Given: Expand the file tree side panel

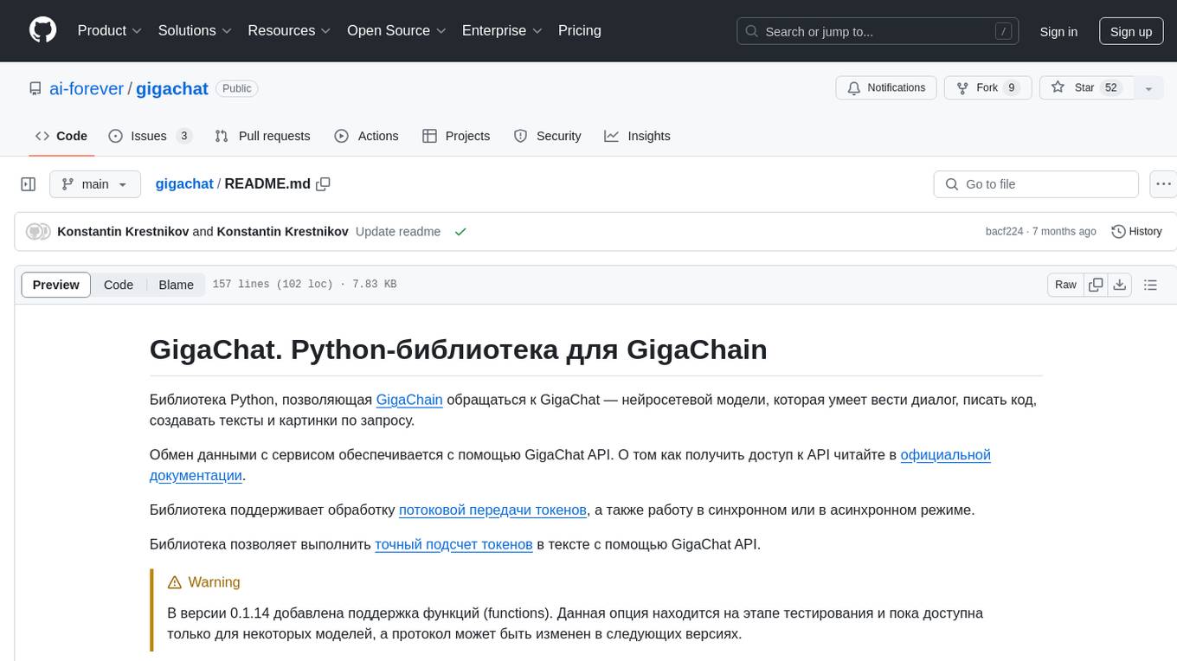Looking at the screenshot, I should (29, 184).
